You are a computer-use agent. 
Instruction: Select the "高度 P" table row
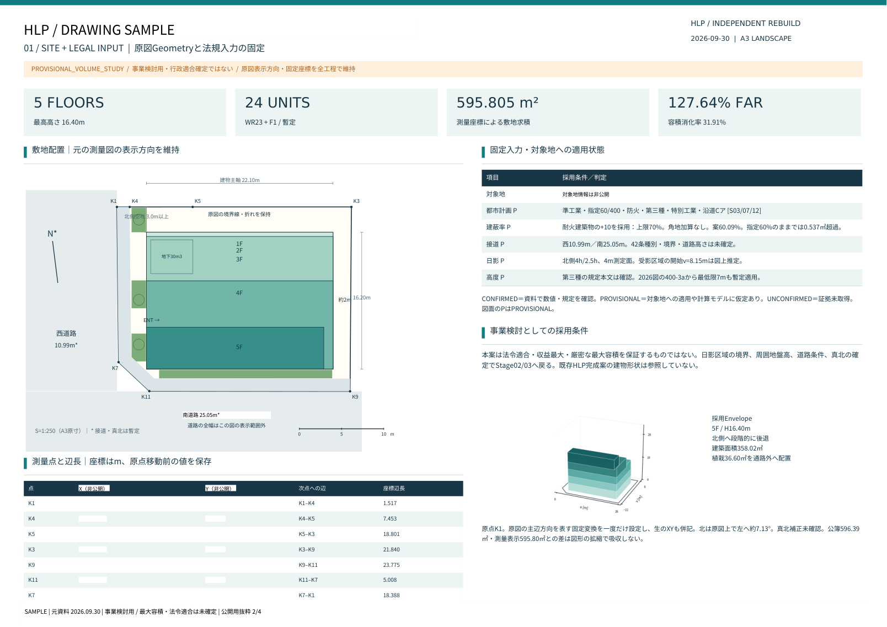point(672,277)
